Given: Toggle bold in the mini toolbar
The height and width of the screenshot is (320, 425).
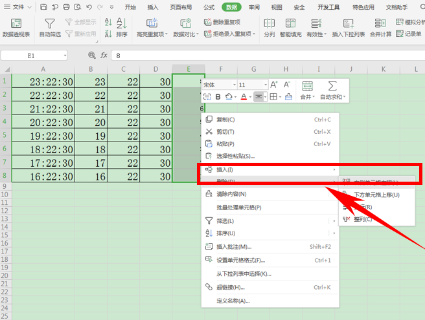Looking at the screenshot, I should (x=218, y=97).
